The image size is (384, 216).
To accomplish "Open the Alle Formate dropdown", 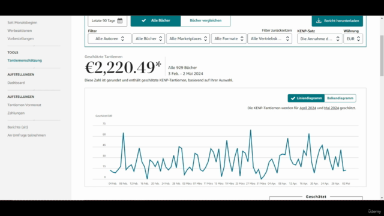I will pyautogui.click(x=229, y=38).
